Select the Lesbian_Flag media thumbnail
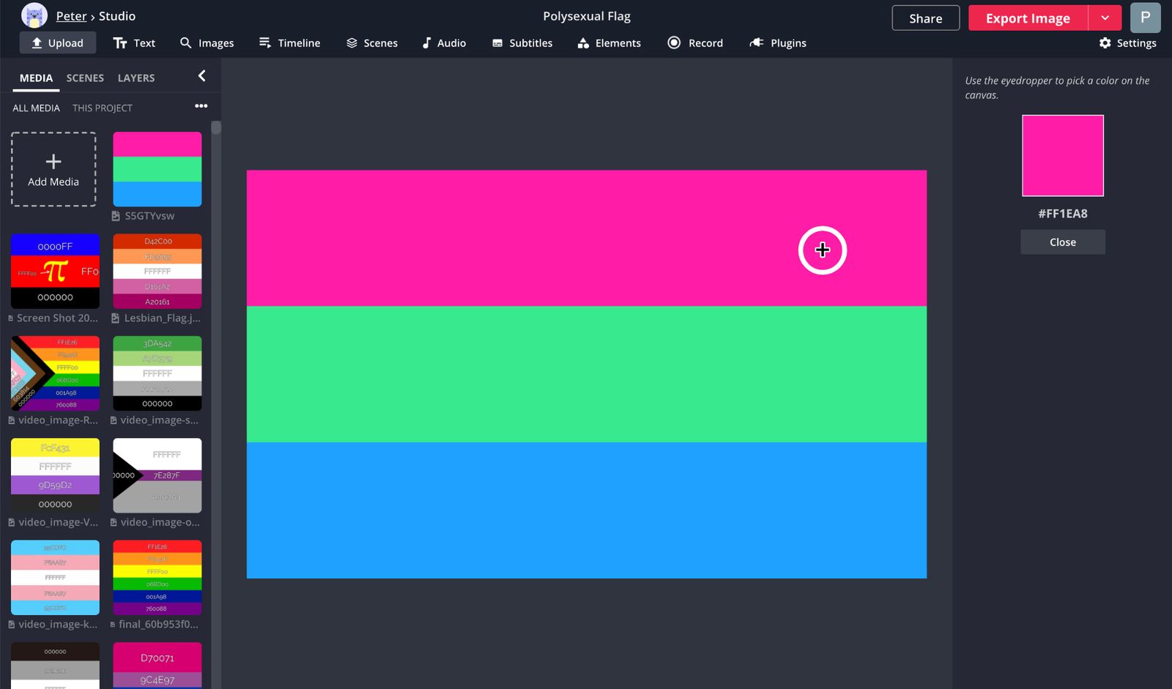Image resolution: width=1172 pixels, height=689 pixels. coord(157,271)
